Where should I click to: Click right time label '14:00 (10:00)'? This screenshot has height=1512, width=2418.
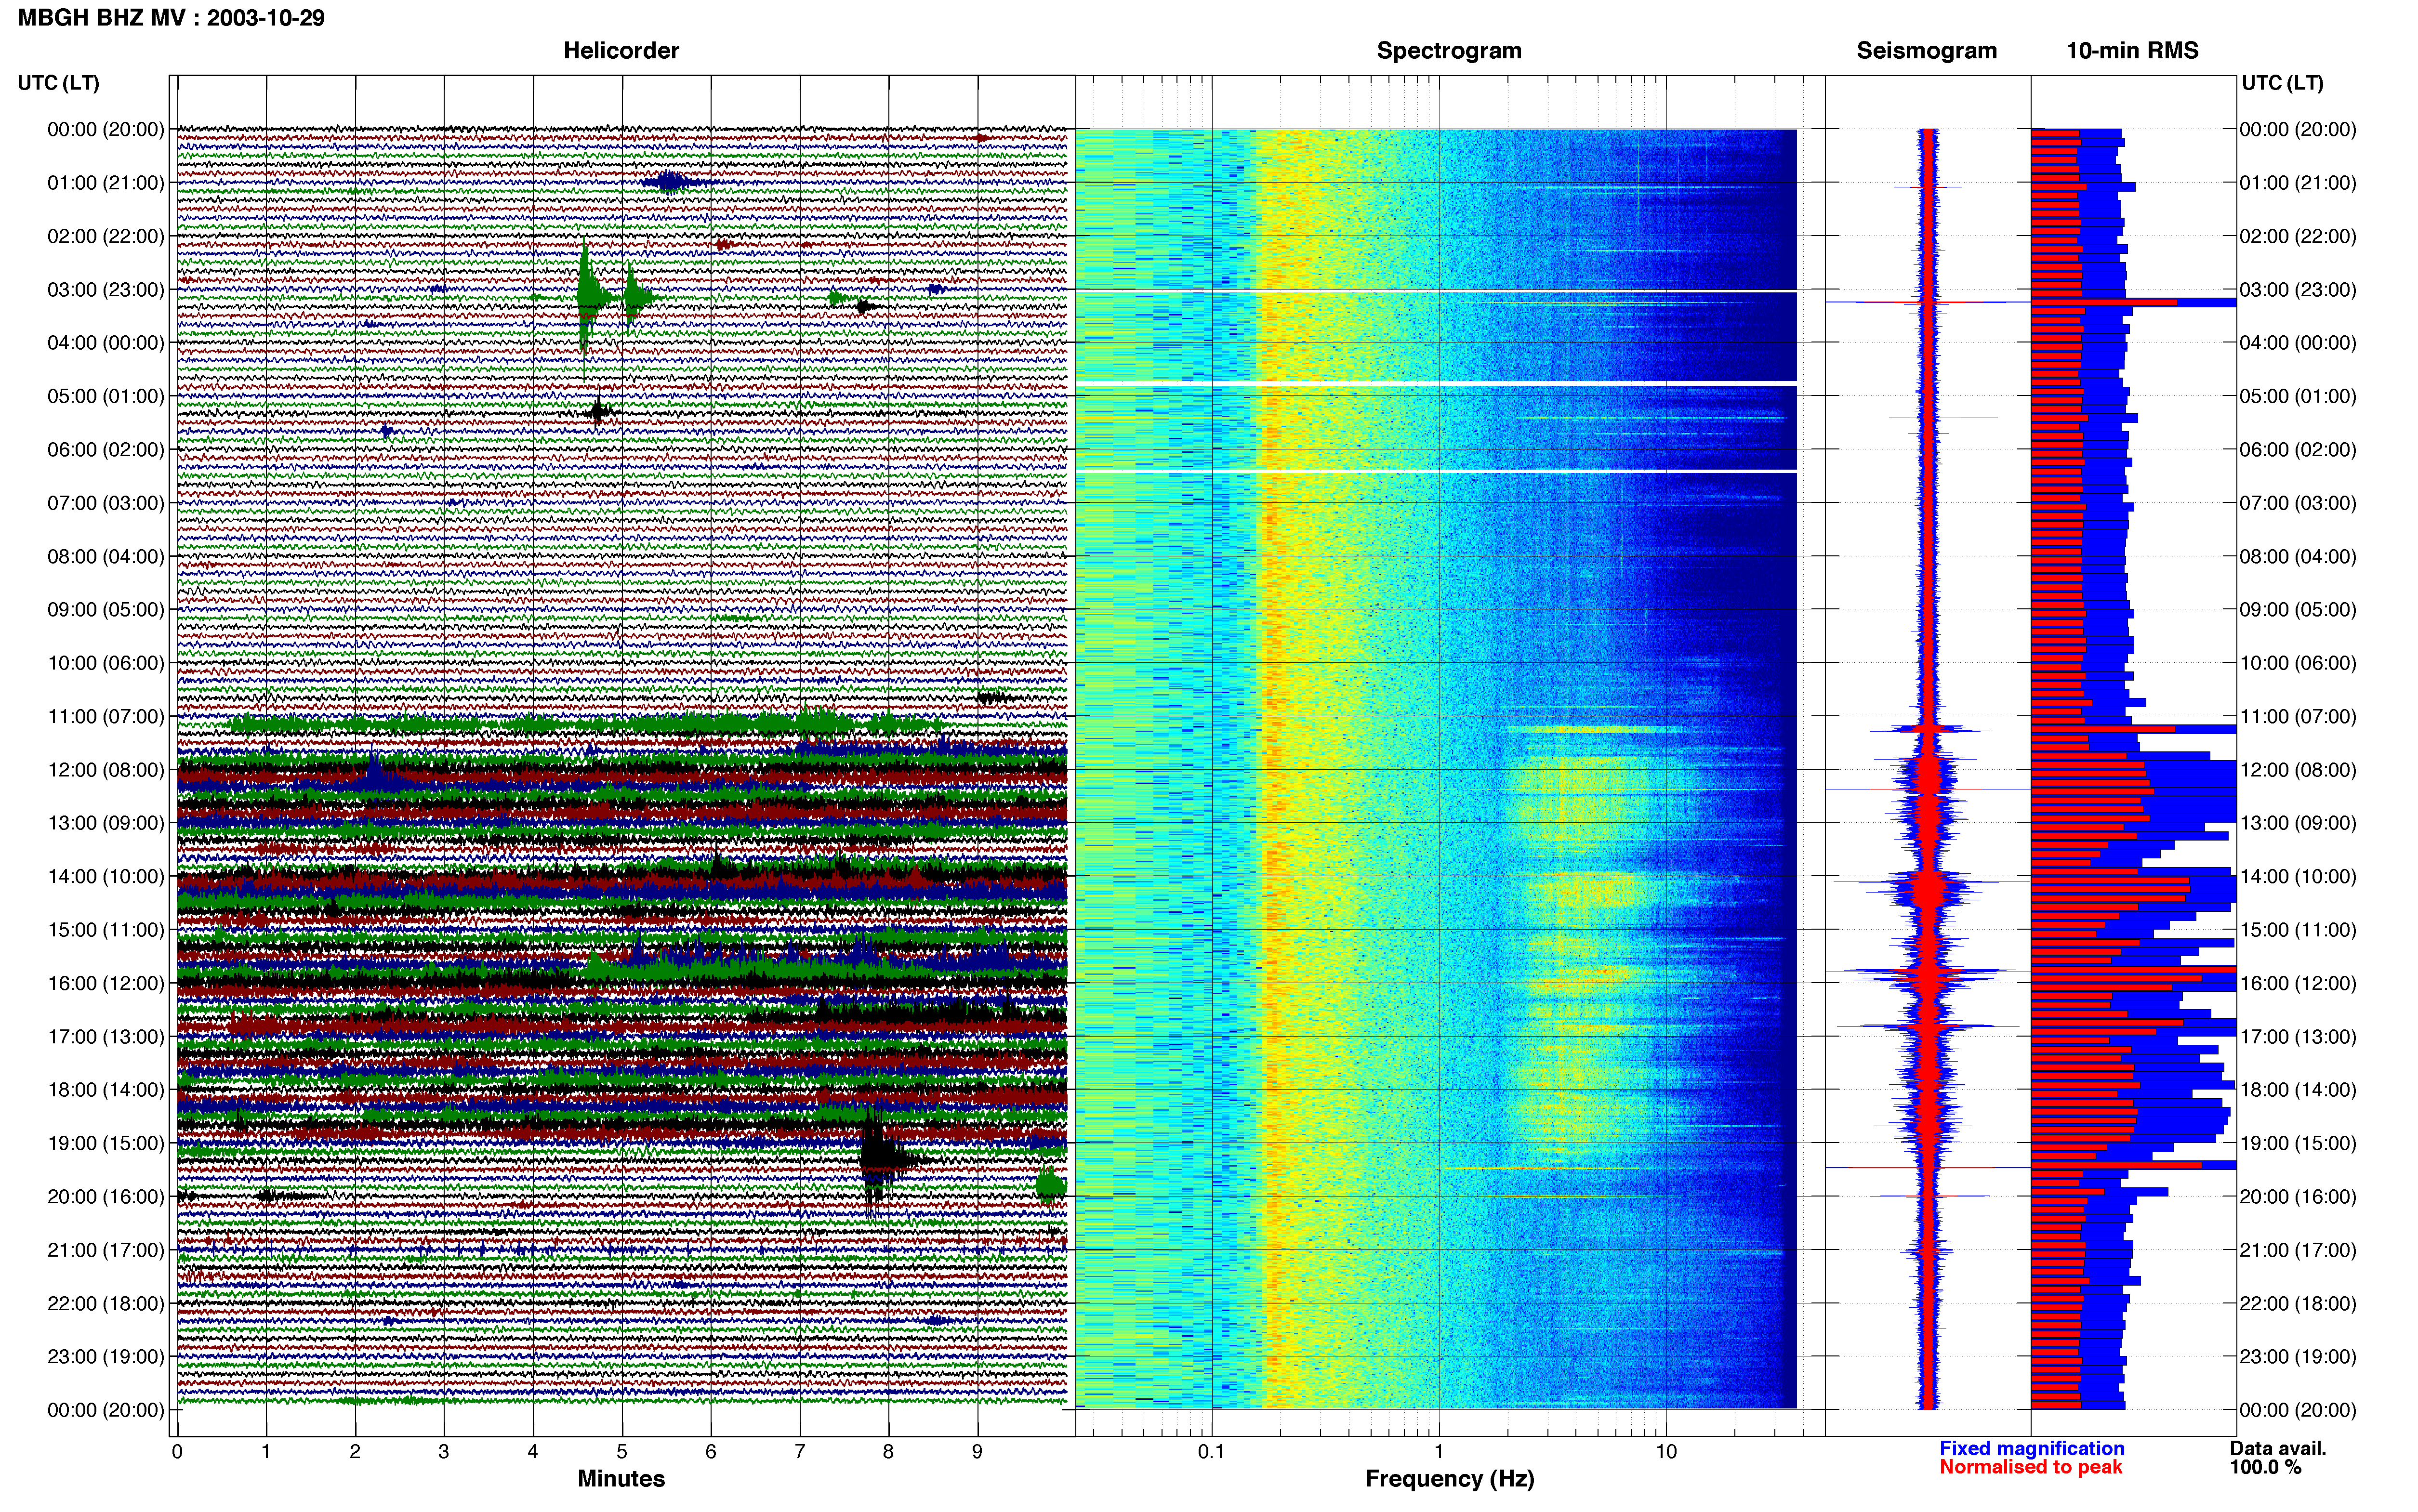click(x=2298, y=876)
